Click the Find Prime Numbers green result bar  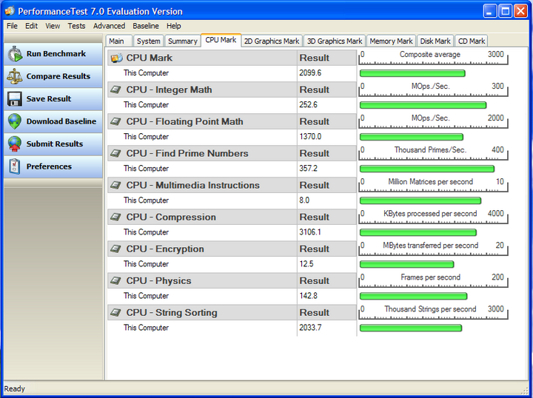pyautogui.click(x=427, y=169)
